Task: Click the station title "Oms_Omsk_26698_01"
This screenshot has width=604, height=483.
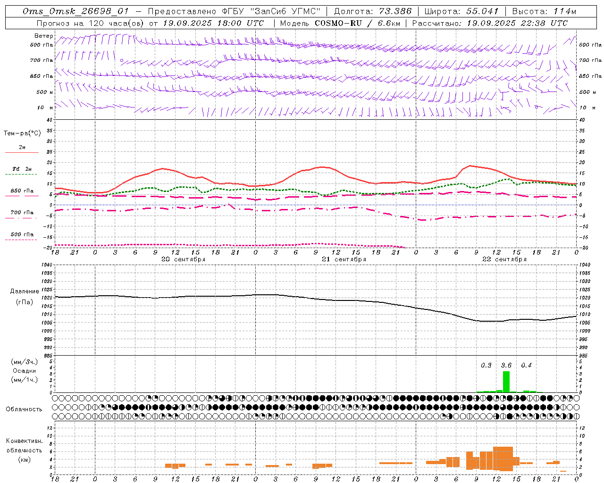Action: coord(75,11)
